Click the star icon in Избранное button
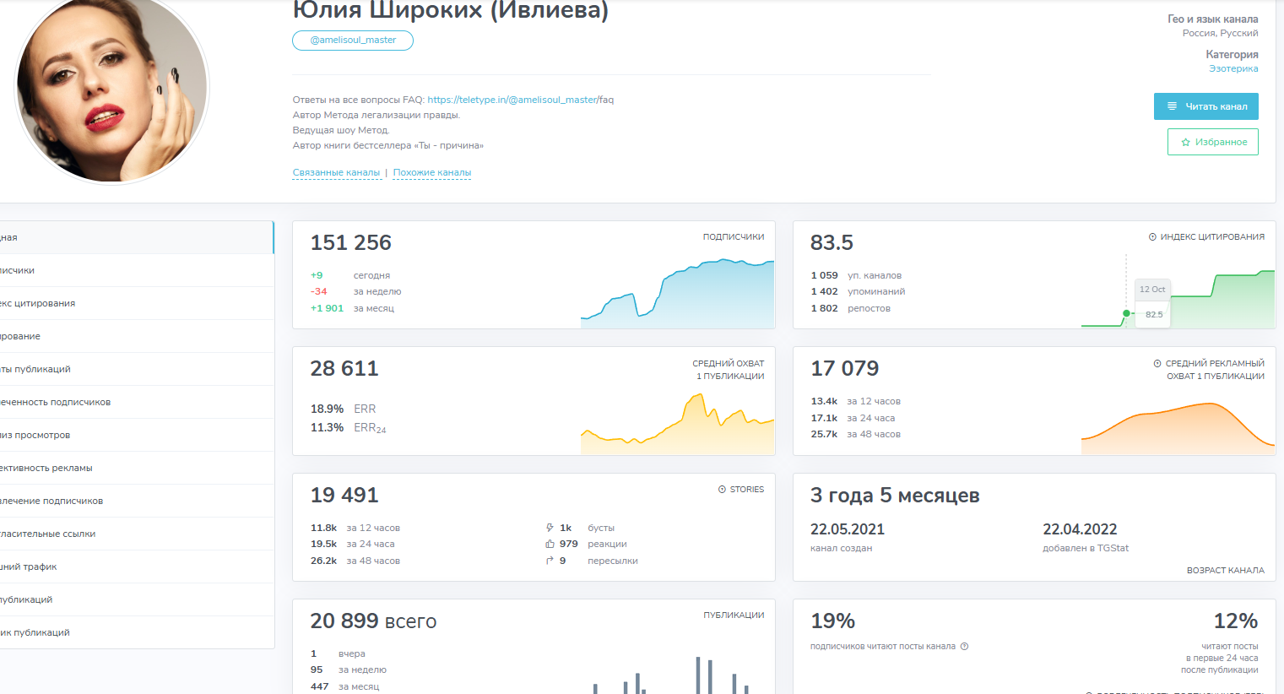The image size is (1284, 694). tap(1185, 143)
